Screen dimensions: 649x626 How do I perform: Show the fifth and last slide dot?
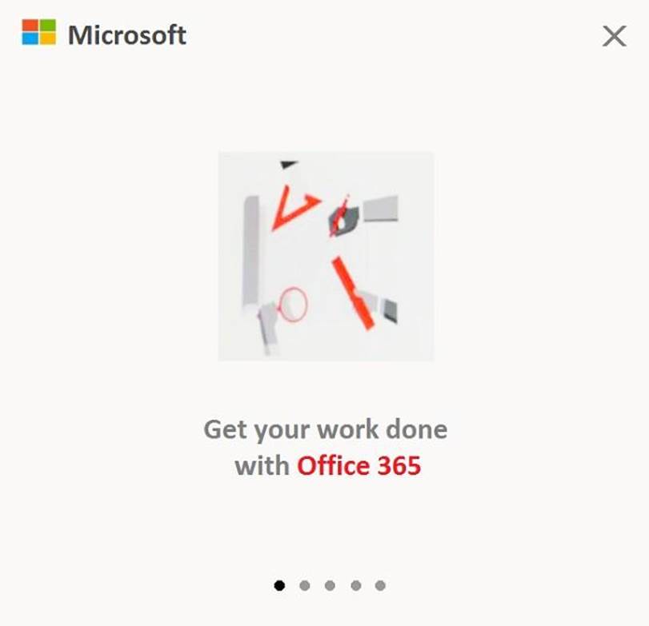coord(380,585)
